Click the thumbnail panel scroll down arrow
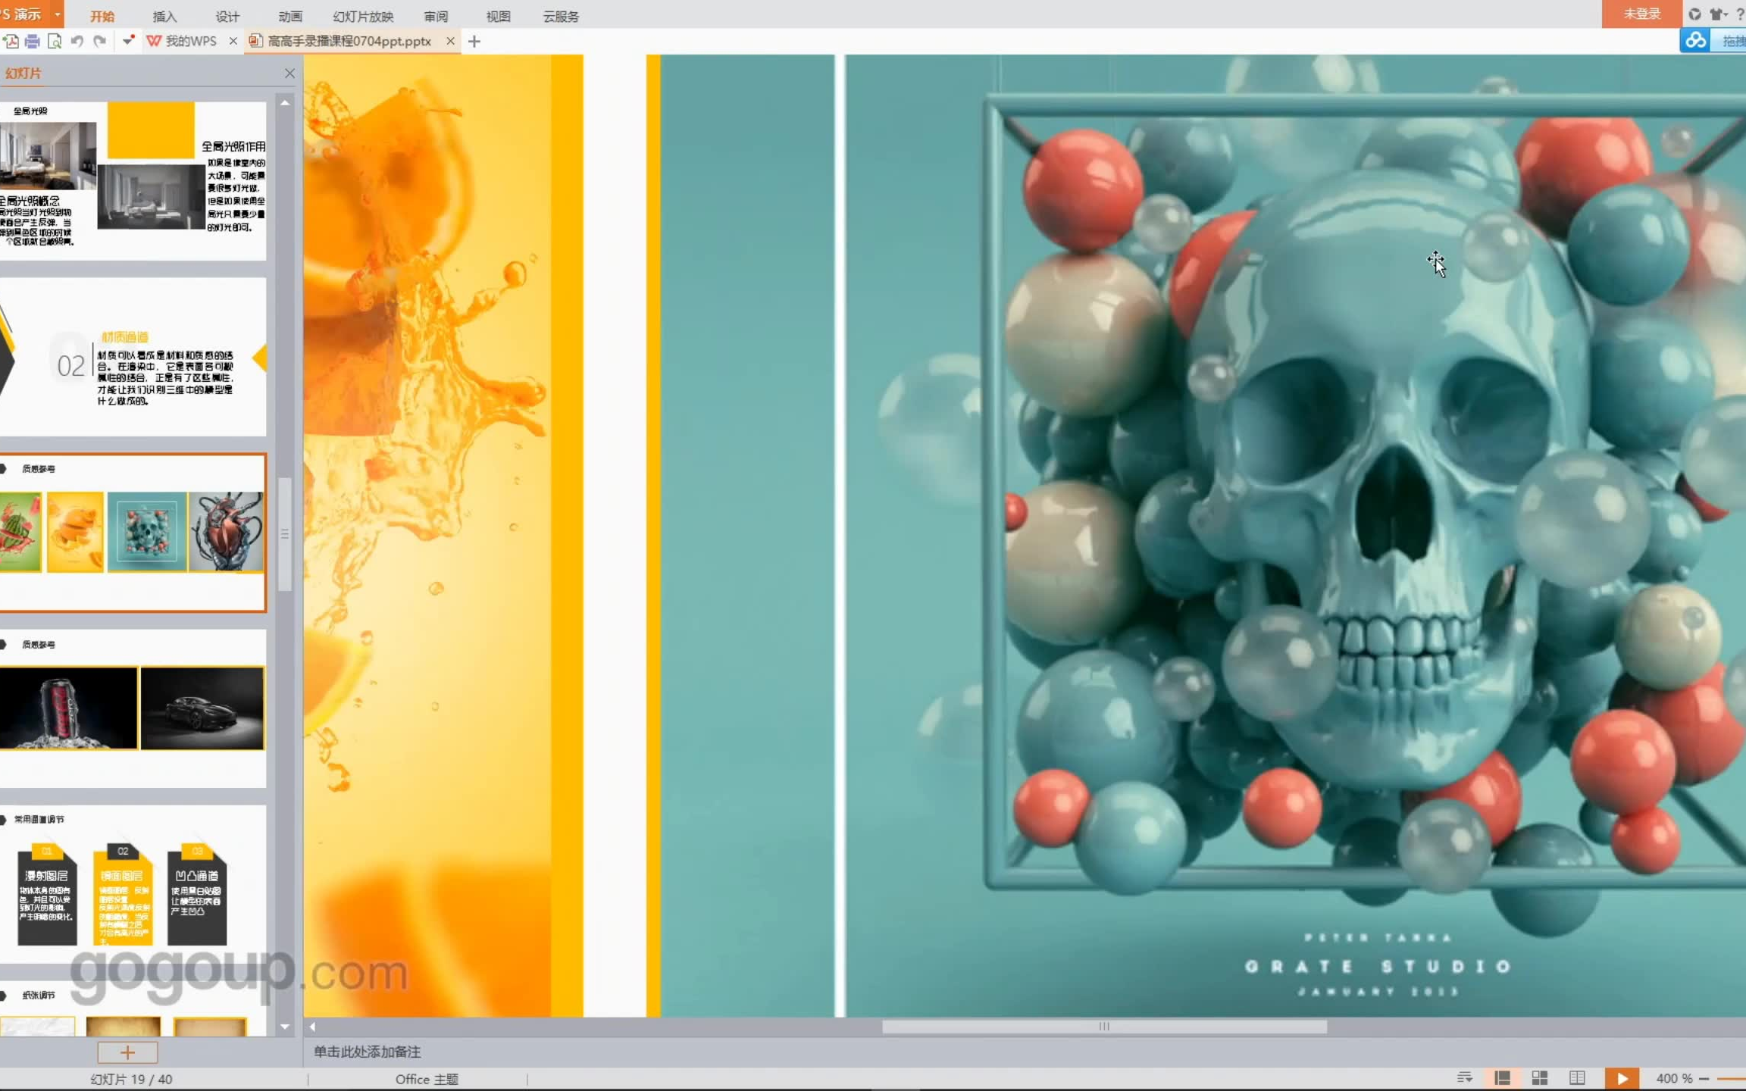Image resolution: width=1746 pixels, height=1091 pixels. click(x=285, y=1027)
